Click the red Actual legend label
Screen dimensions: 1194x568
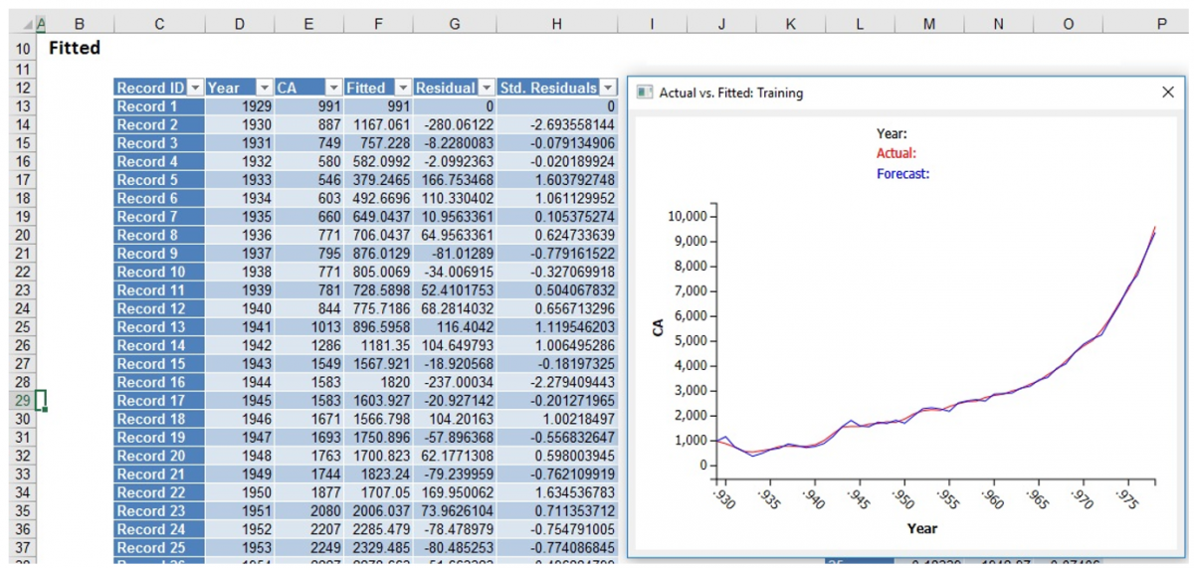point(895,153)
